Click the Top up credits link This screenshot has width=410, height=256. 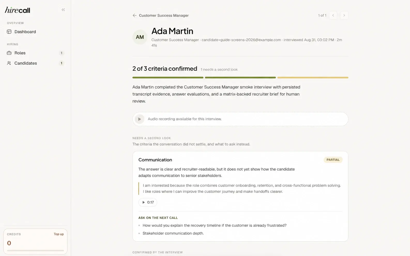[x=59, y=234]
